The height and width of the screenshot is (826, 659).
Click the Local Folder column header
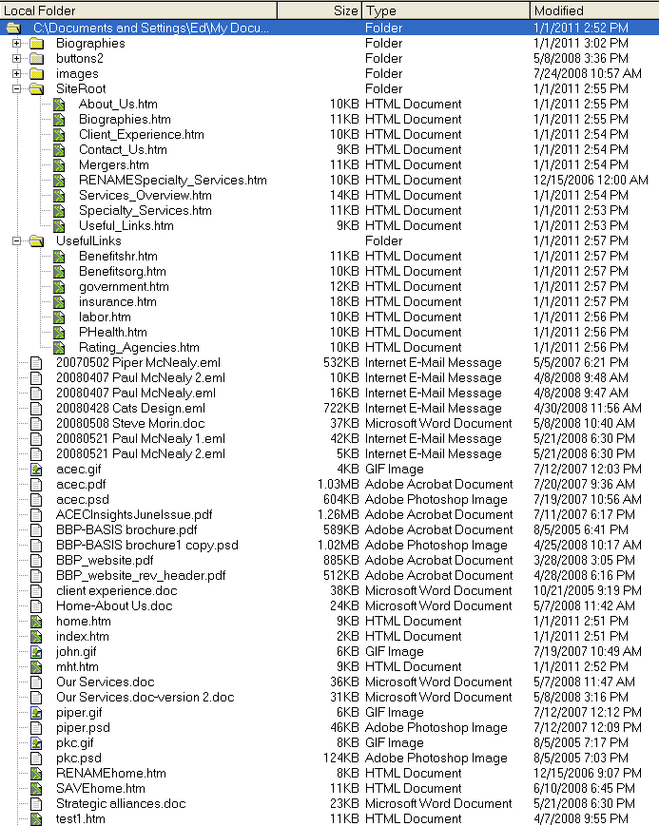point(138,10)
